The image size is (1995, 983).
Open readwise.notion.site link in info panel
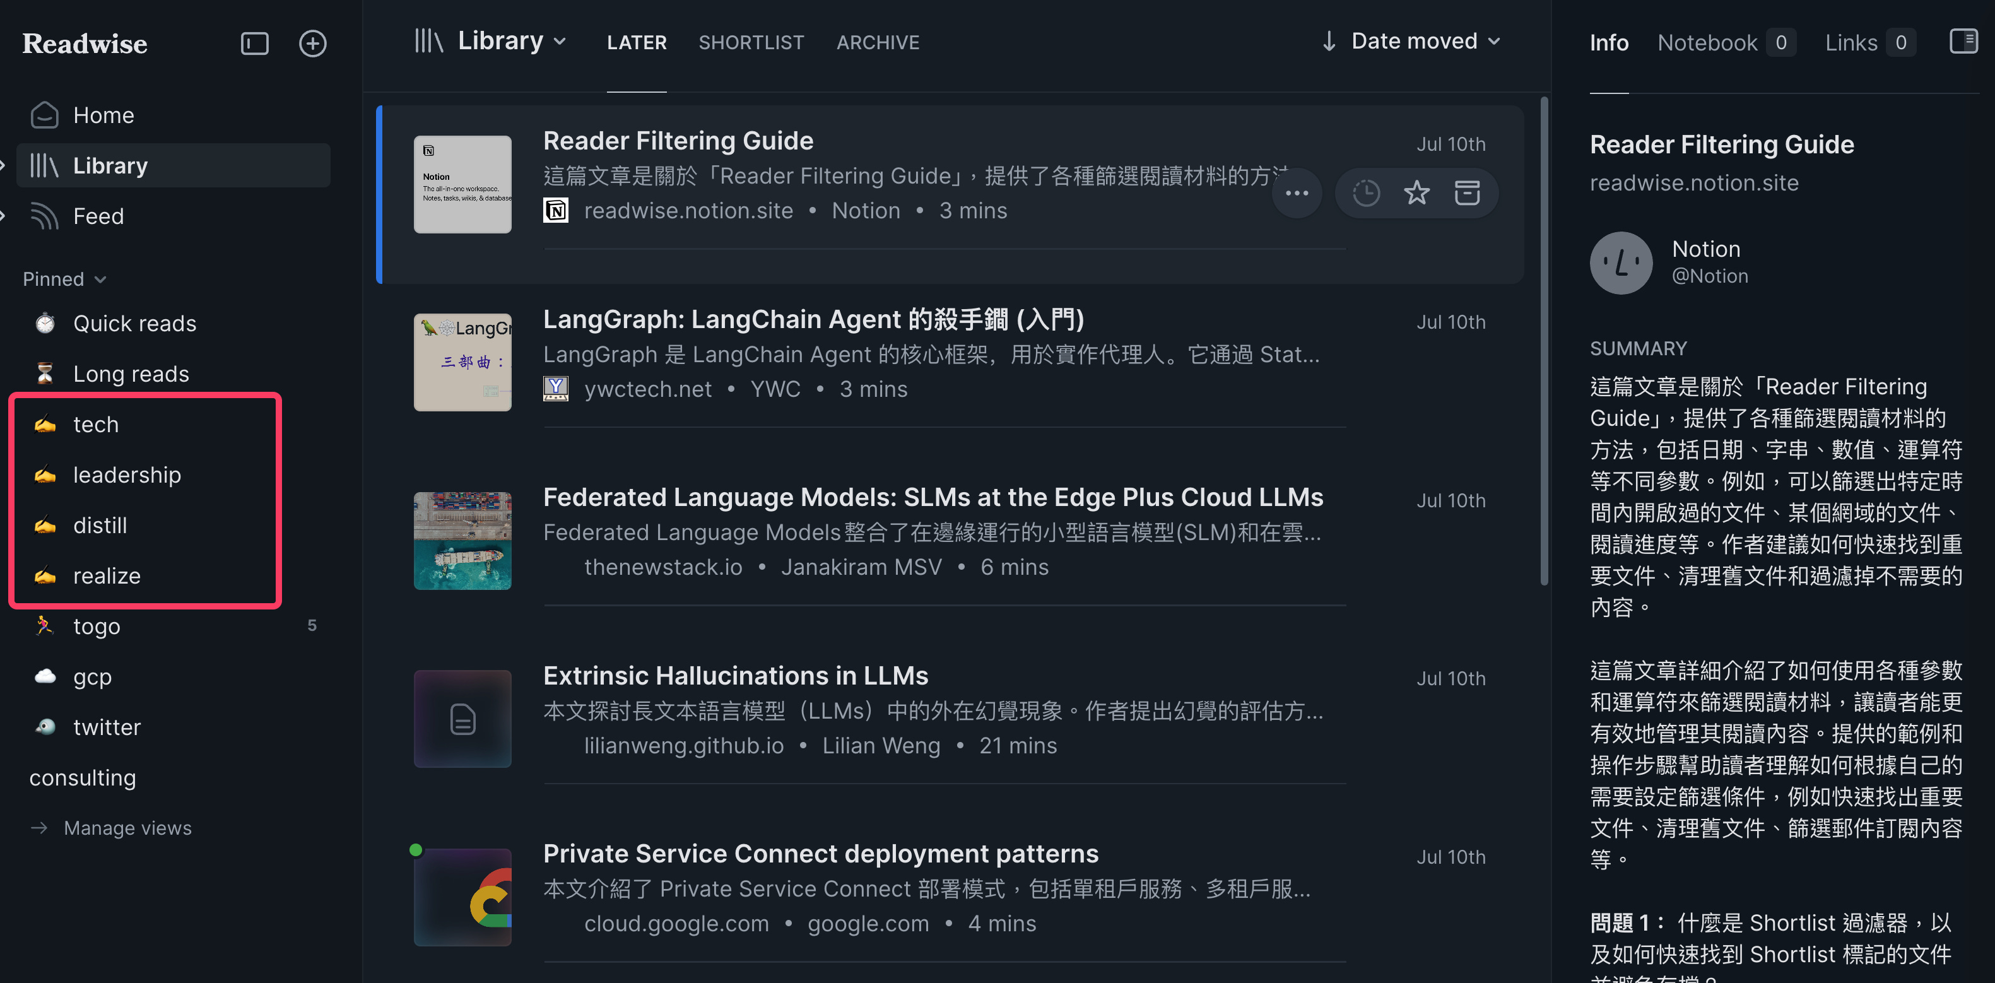point(1694,183)
